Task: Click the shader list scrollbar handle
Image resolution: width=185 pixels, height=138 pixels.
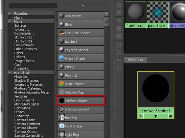Action: pos(106,21)
